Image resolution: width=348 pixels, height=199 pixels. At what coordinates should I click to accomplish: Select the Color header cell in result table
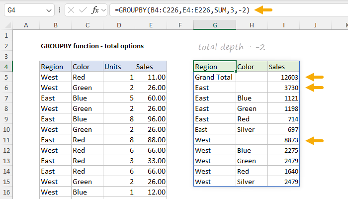(x=251, y=67)
